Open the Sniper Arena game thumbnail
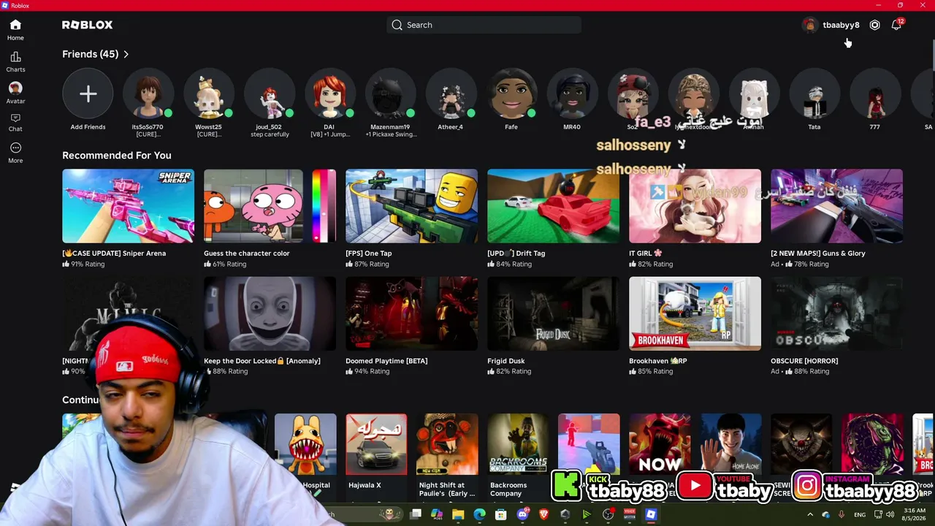This screenshot has width=935, height=526. point(128,206)
